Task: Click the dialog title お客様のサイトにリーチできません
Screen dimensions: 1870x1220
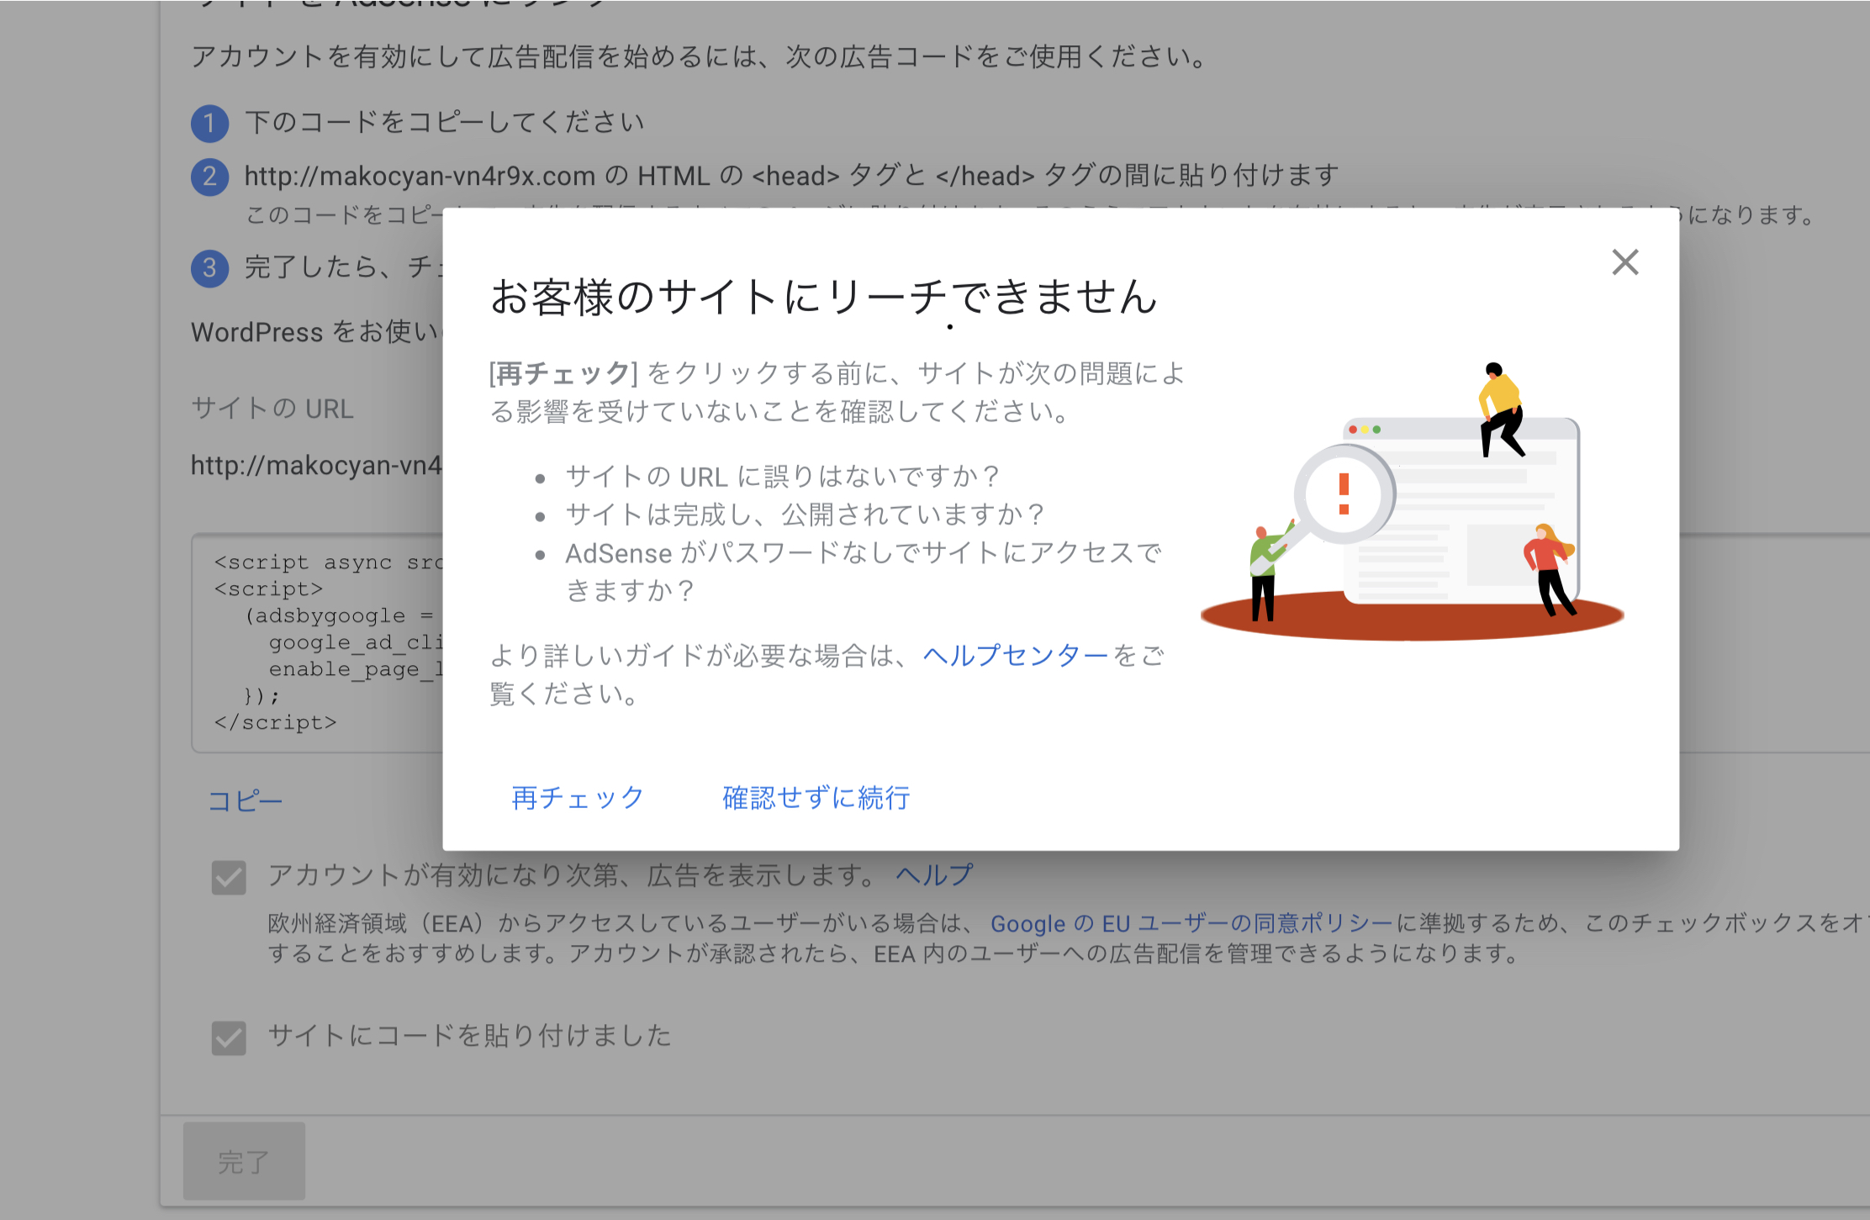Action: click(x=824, y=297)
